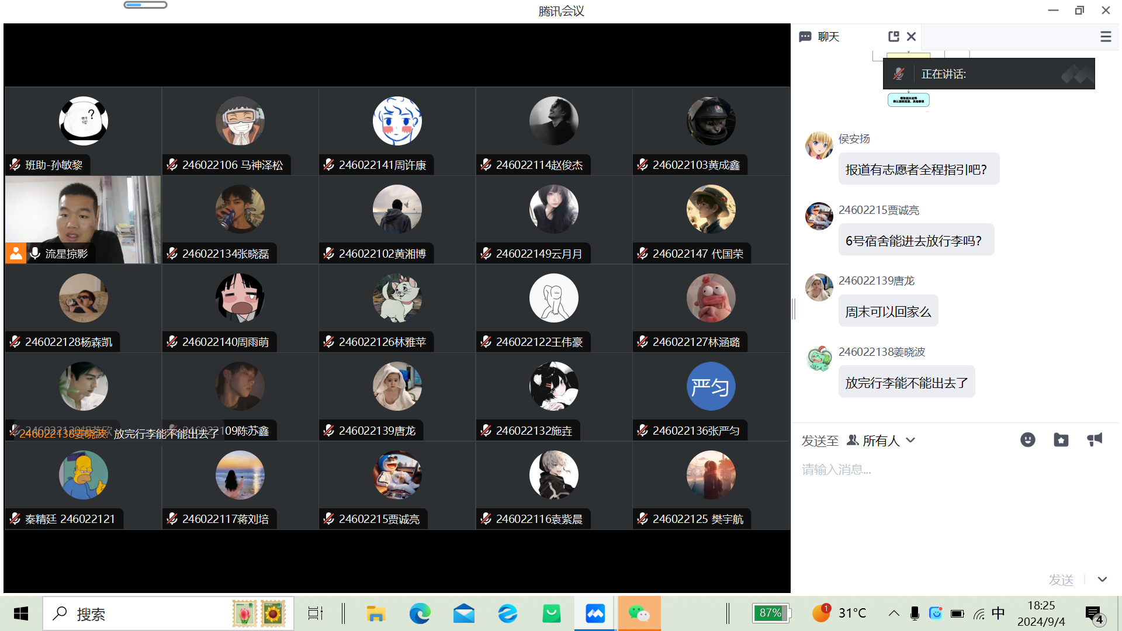Open the emoji picker in chat
Viewport: 1122px width, 631px height.
tap(1027, 440)
